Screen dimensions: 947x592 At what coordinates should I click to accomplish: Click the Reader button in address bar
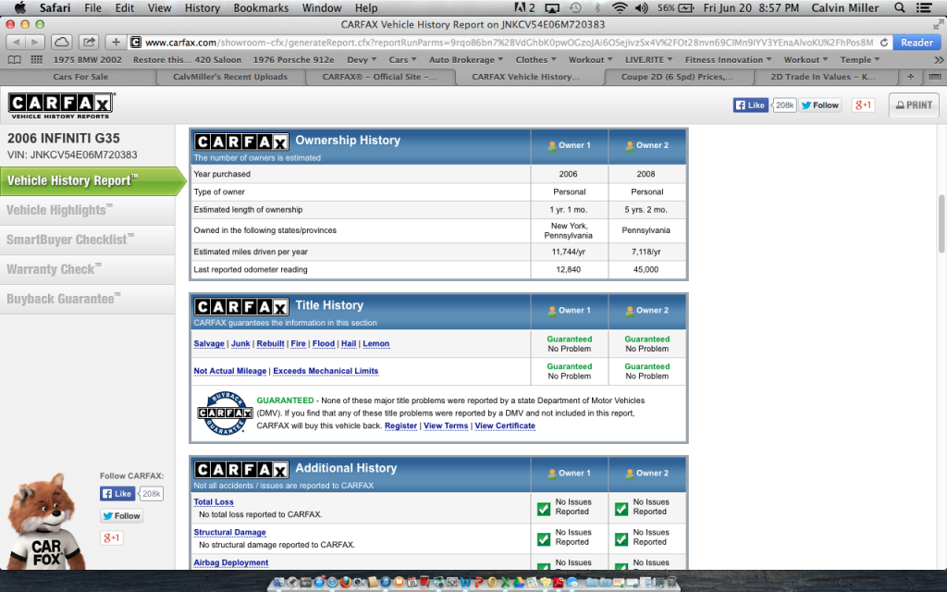pyautogui.click(x=916, y=43)
